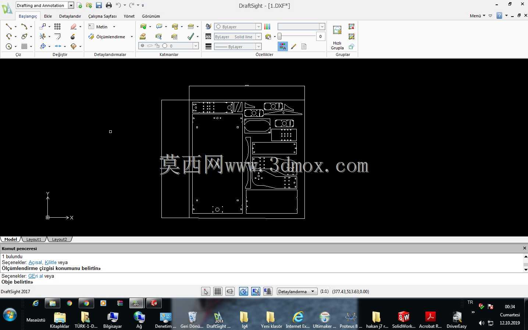Click the Trim scissors tool

(x=43, y=36)
